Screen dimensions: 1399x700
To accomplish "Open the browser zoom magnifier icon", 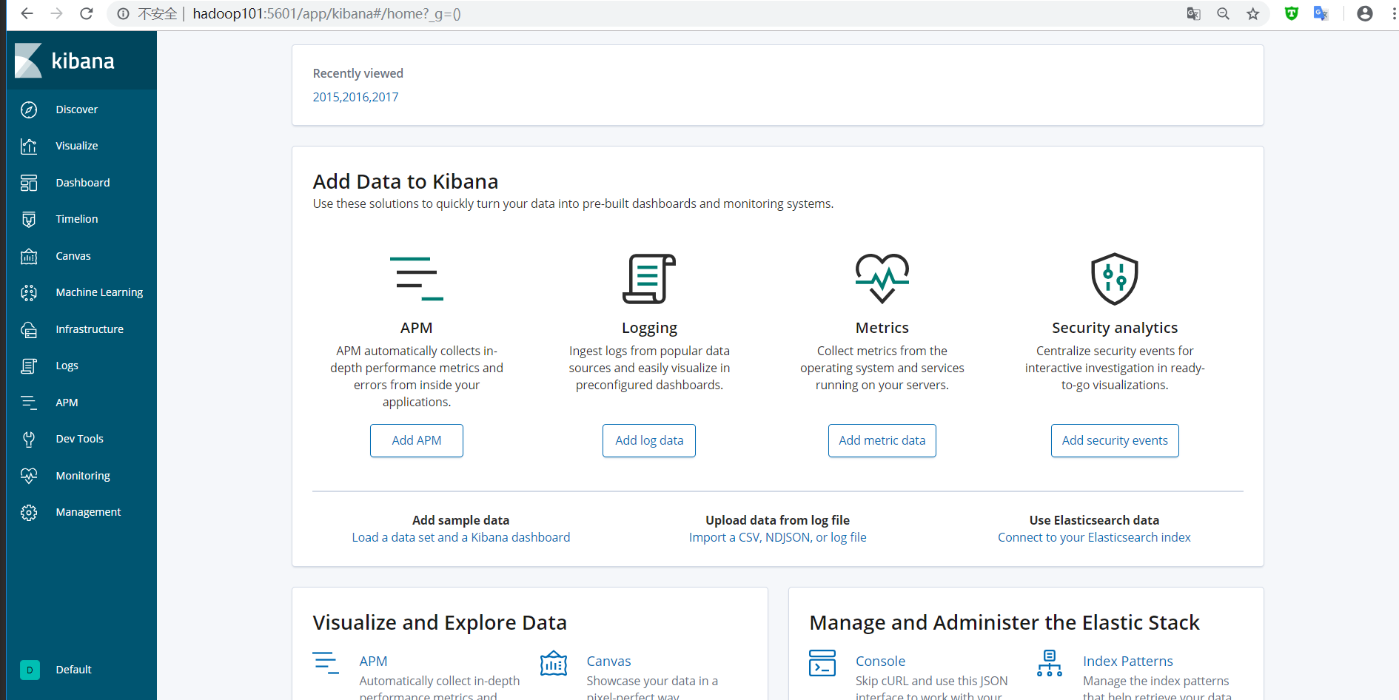I will point(1223,13).
